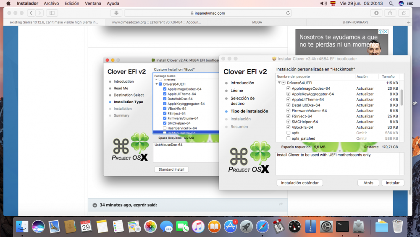420x237 pixels.
Task: Open the Photos app in dock
Action: pos(150,227)
